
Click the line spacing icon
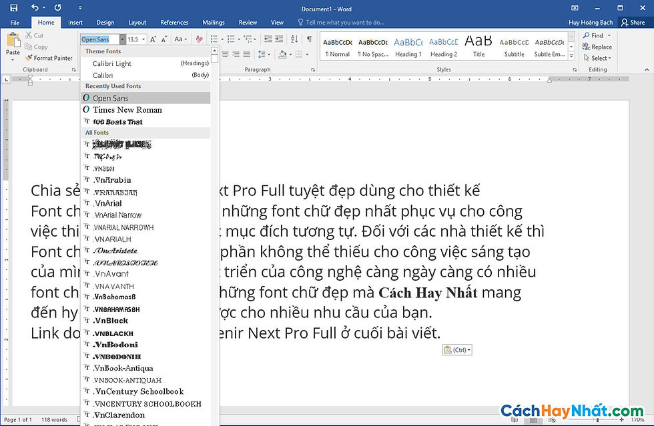click(262, 54)
